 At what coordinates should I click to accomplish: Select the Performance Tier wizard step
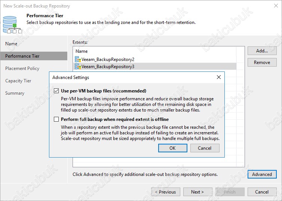pyautogui.click(x=34, y=56)
